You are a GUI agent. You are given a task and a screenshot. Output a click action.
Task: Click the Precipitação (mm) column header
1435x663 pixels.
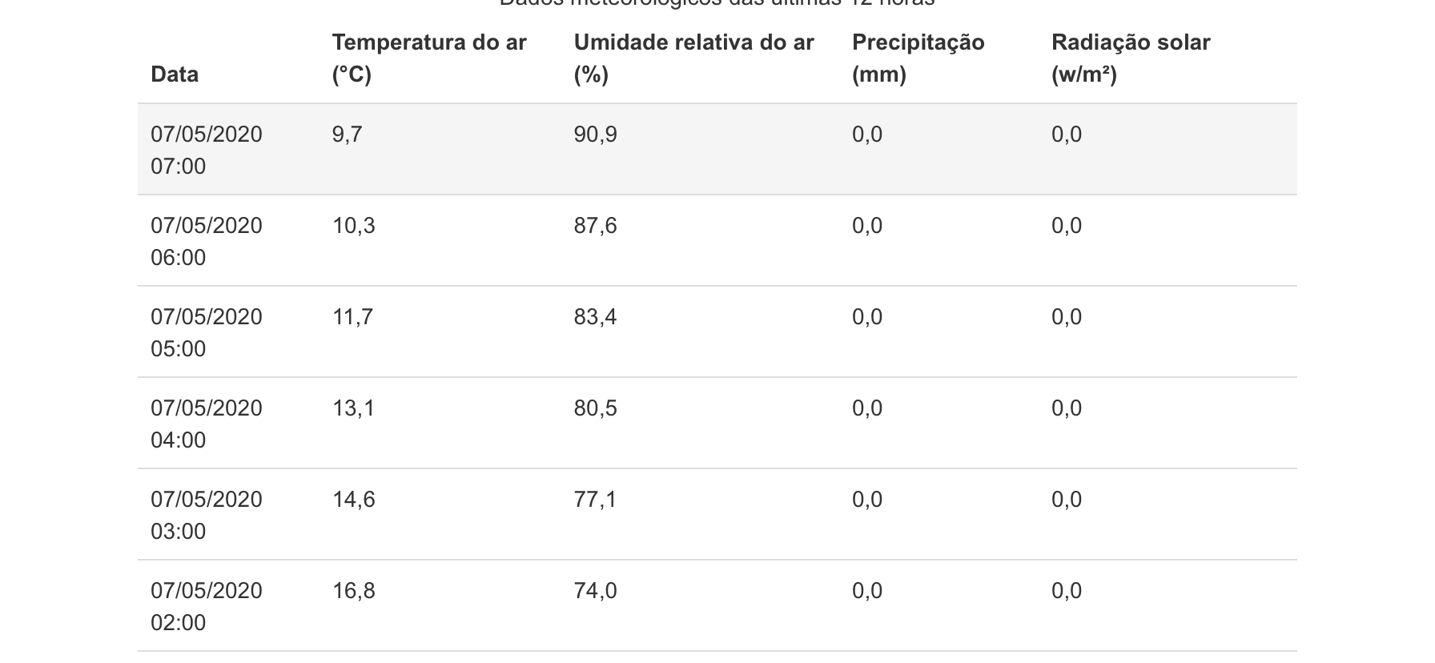(918, 58)
